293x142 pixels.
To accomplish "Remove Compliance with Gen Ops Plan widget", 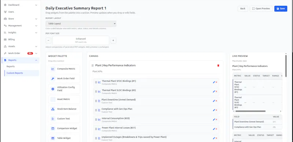I will [x=216, y=110].
